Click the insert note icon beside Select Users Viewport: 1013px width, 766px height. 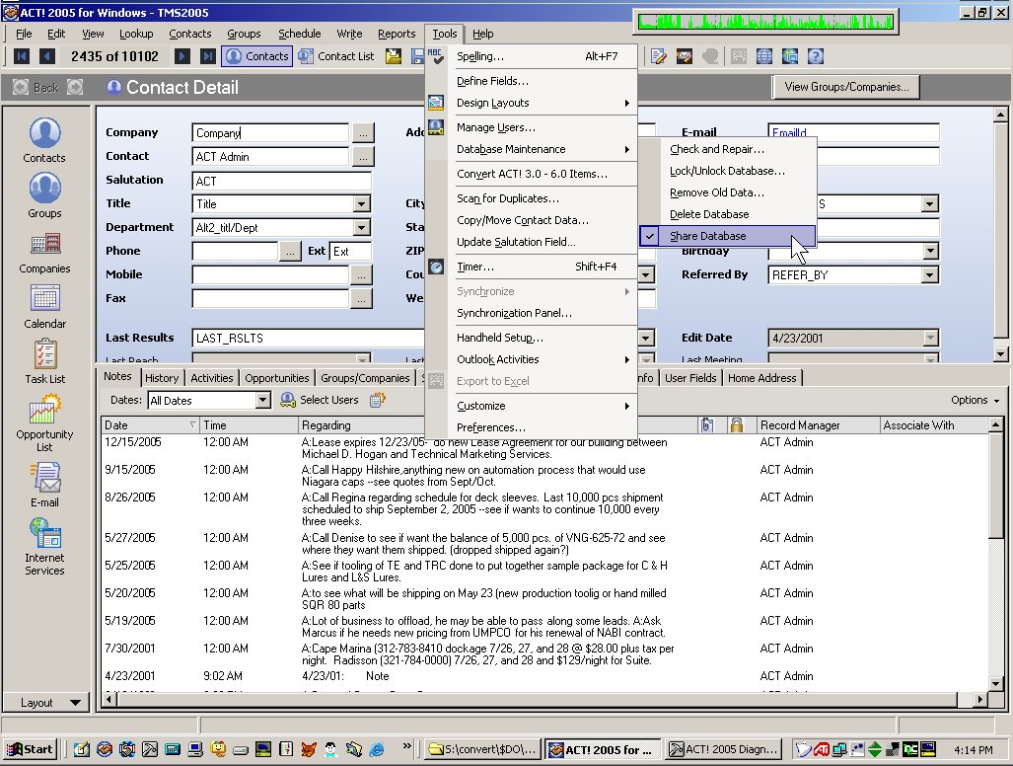378,400
